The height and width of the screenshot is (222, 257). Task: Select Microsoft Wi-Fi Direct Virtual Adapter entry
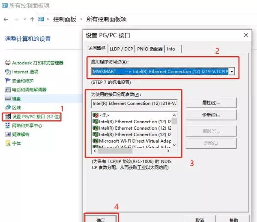132,141
